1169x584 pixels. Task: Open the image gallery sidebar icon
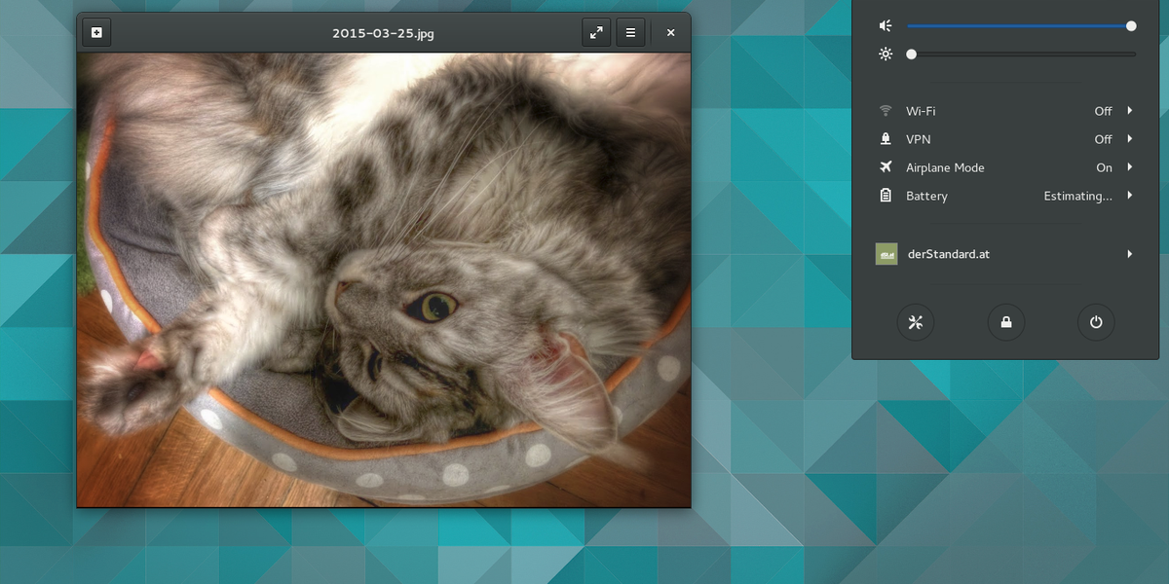pyautogui.click(x=95, y=31)
